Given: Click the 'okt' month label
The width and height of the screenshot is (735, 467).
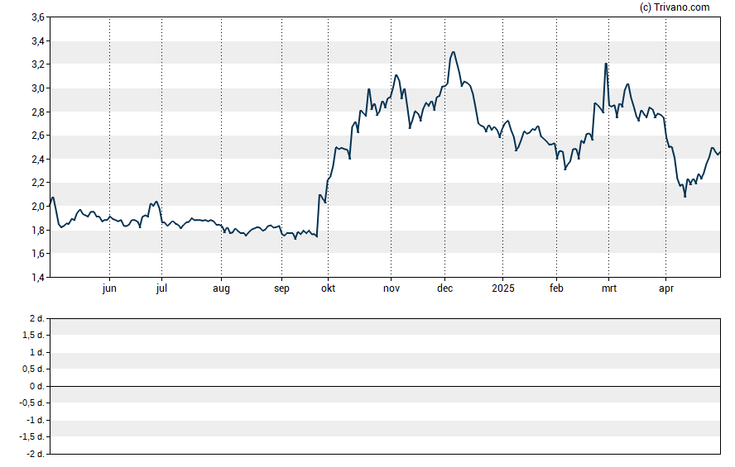Looking at the screenshot, I should pos(328,288).
